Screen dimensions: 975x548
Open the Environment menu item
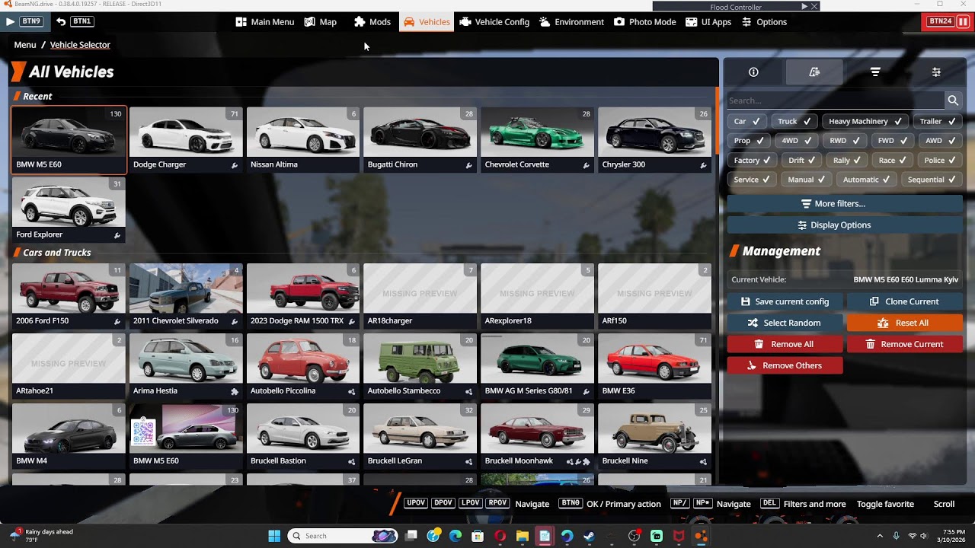[572, 22]
